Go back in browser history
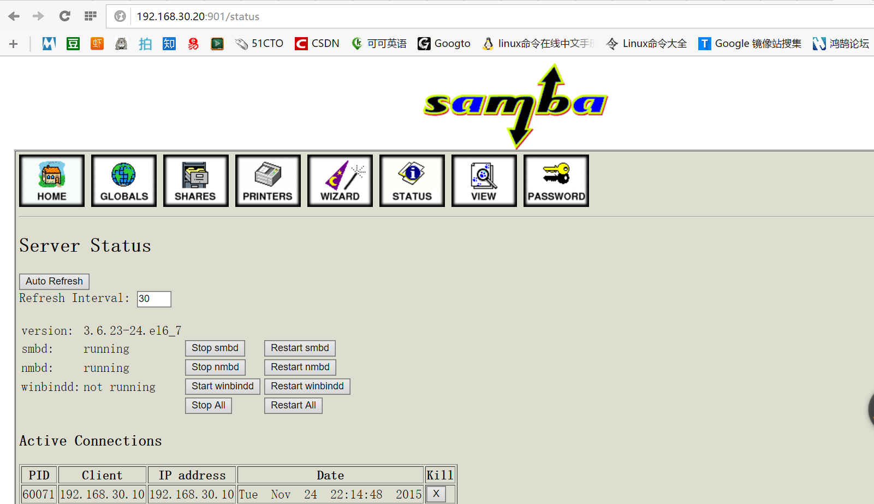The height and width of the screenshot is (504, 874). coord(14,16)
